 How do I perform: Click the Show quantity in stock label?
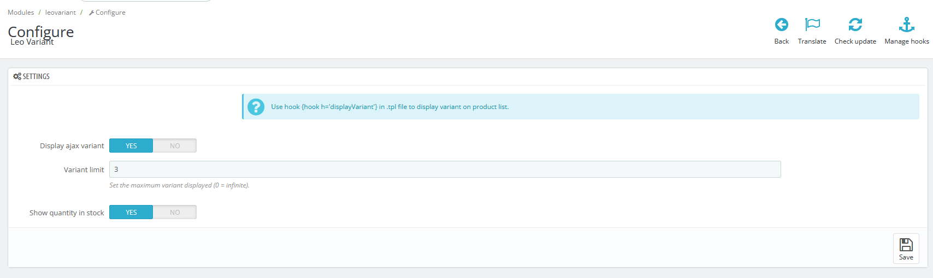click(67, 213)
